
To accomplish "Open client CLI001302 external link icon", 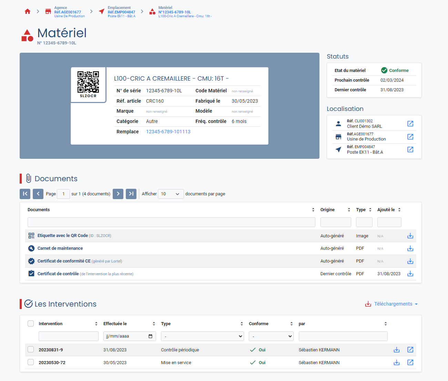I will click(410, 124).
